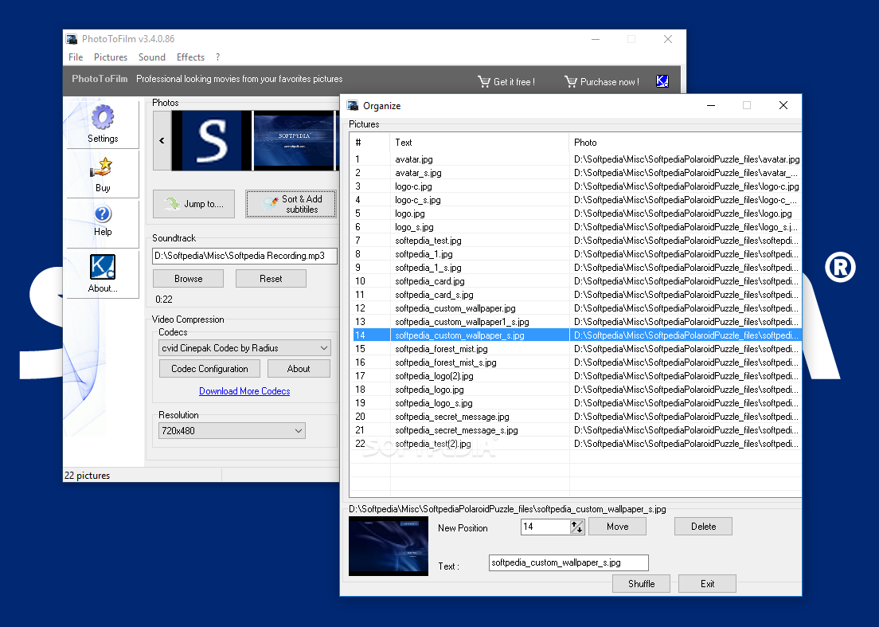
Task: Follow the Download More Codecs link
Action: (x=244, y=391)
